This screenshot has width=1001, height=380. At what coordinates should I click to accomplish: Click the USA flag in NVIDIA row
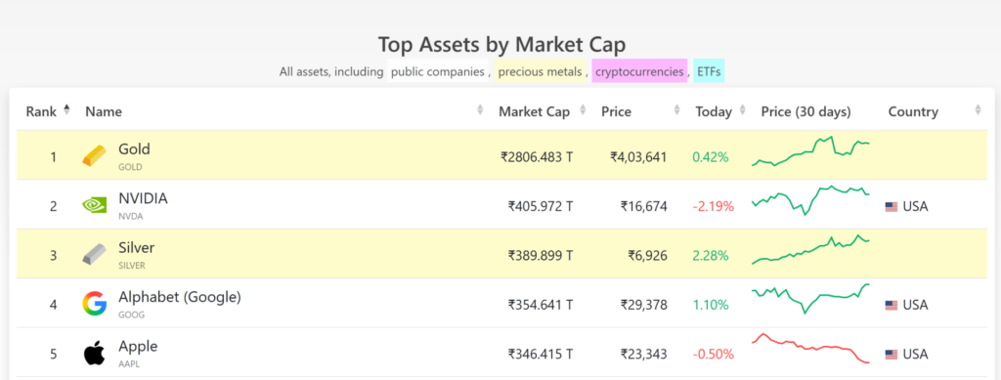click(892, 206)
